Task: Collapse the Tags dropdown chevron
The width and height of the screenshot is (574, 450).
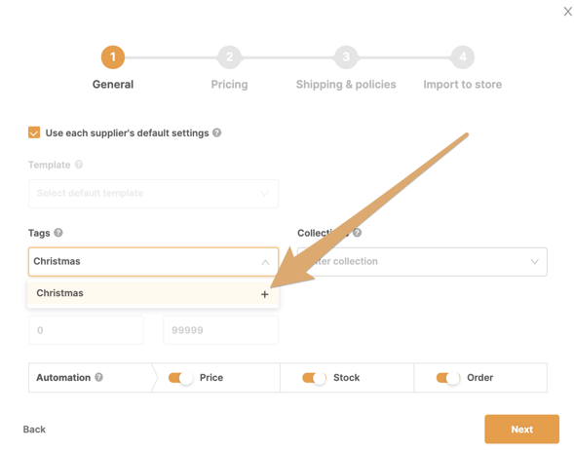Action: coord(265,262)
